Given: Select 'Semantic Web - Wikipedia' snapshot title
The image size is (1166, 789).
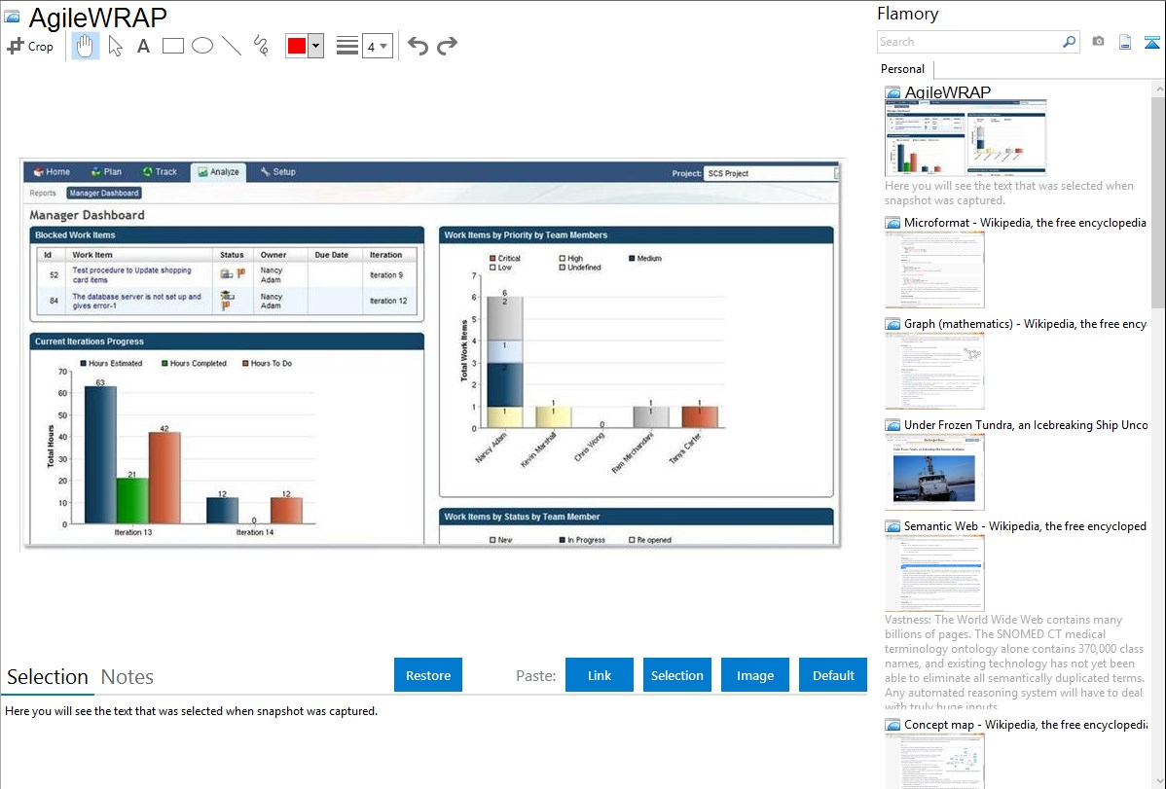Looking at the screenshot, I should click(1025, 526).
